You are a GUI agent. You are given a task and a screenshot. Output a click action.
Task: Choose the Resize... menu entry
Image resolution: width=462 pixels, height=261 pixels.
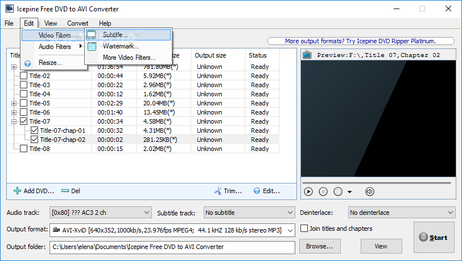click(50, 63)
